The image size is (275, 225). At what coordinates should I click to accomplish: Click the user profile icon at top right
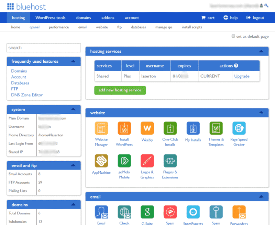pyautogui.click(x=261, y=5)
